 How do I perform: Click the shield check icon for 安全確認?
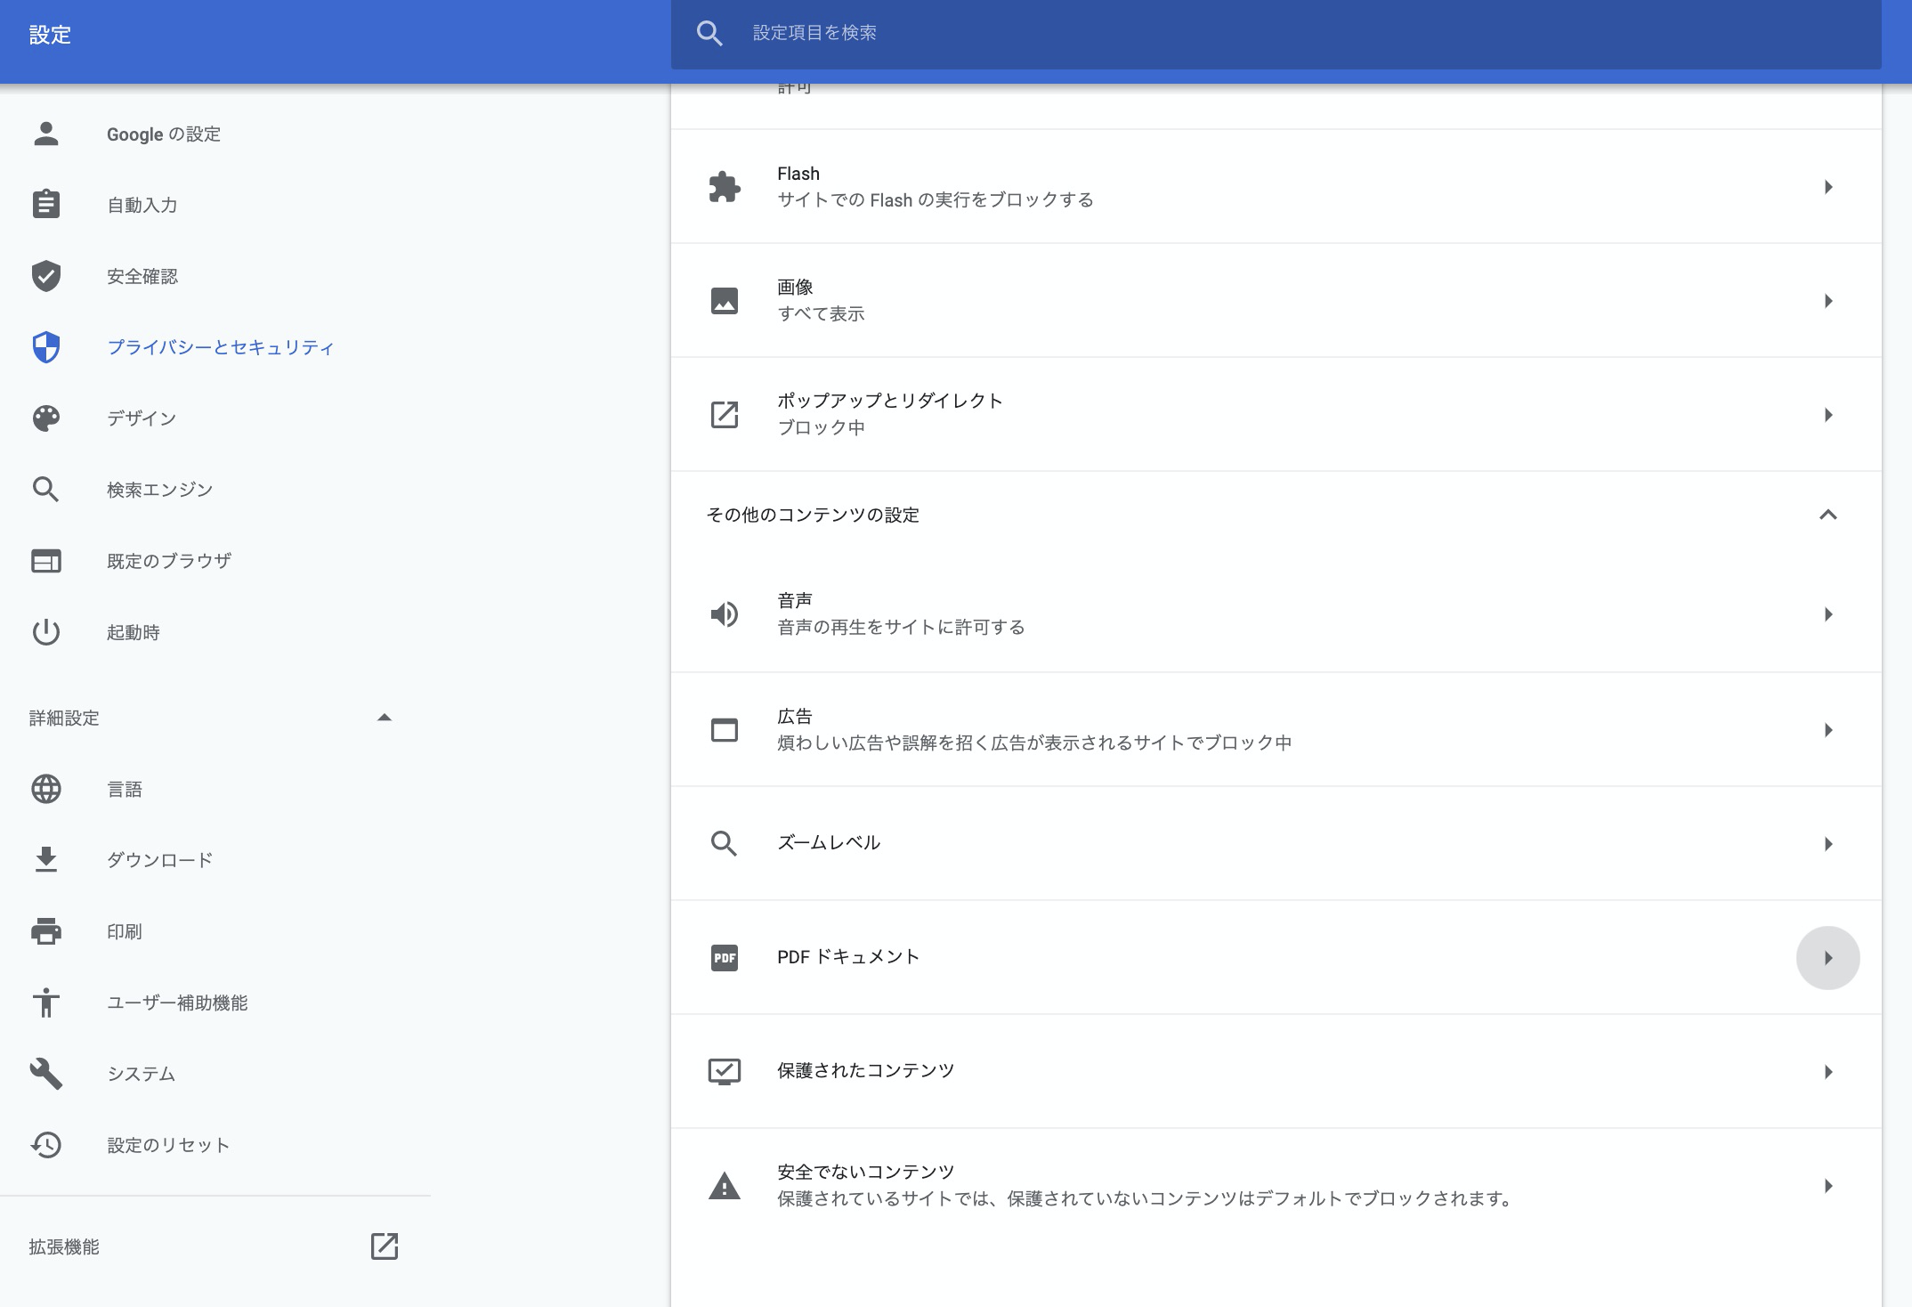(46, 276)
